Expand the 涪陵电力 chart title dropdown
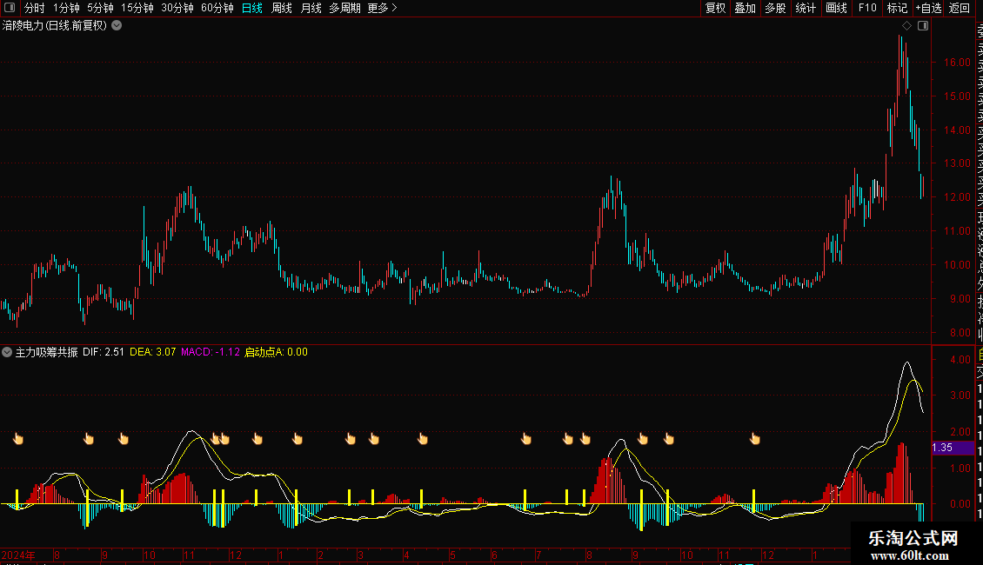 pyautogui.click(x=117, y=26)
